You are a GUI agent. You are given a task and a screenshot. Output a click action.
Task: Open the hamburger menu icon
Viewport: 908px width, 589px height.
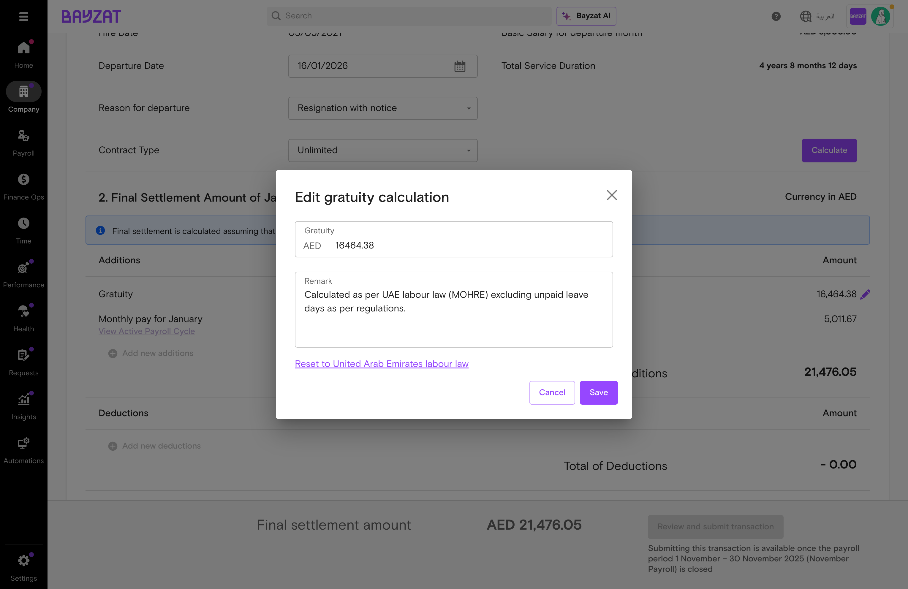[x=24, y=16]
